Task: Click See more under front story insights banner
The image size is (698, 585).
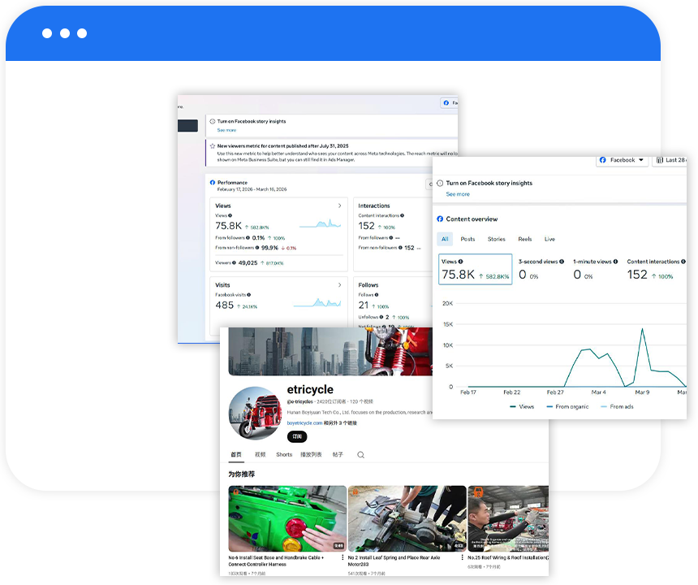Action: point(458,194)
